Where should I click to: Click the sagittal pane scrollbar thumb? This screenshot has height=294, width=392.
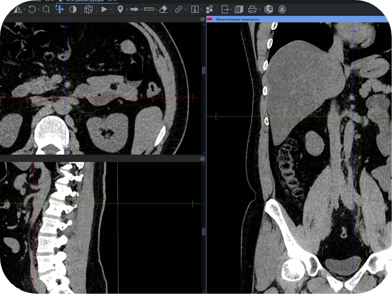click(x=204, y=231)
